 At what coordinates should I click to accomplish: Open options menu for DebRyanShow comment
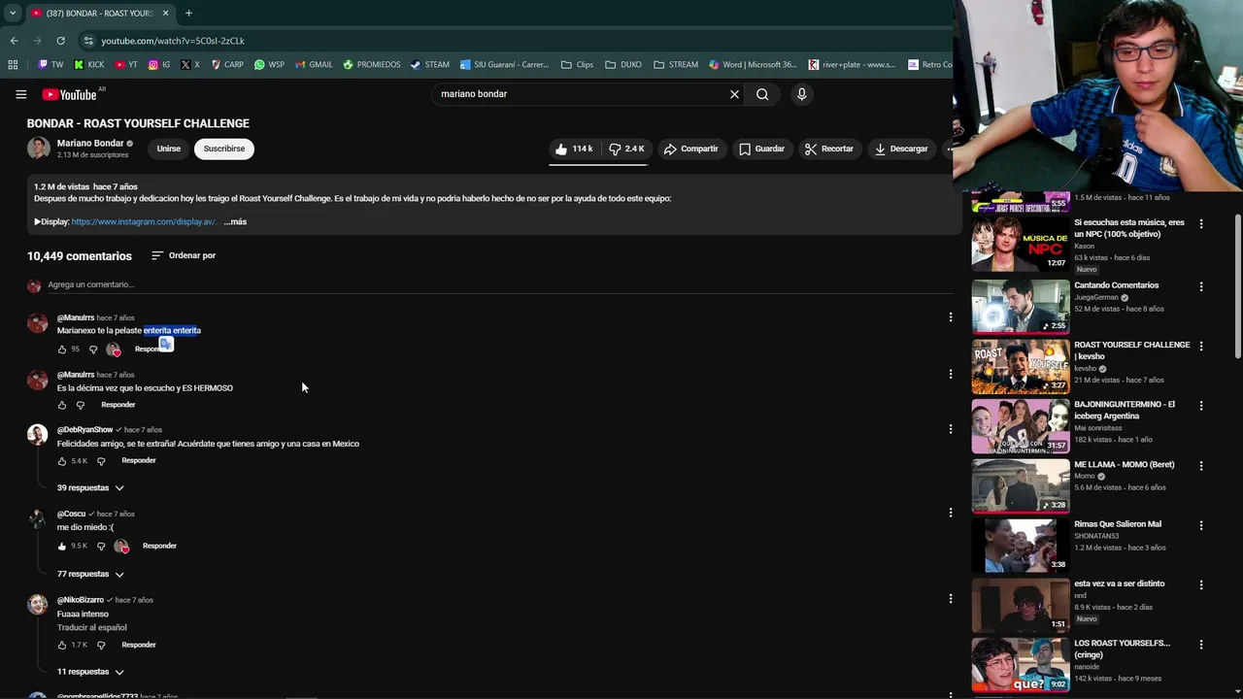[951, 429]
